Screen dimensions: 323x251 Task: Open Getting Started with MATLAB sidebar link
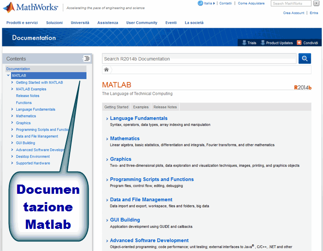pyautogui.click(x=39, y=83)
